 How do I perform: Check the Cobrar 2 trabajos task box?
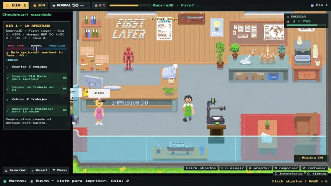[7, 99]
